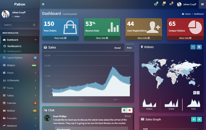Toggle the sidebar with the hamburger icon
Viewport: 206px width, 130px height.
click(43, 4)
